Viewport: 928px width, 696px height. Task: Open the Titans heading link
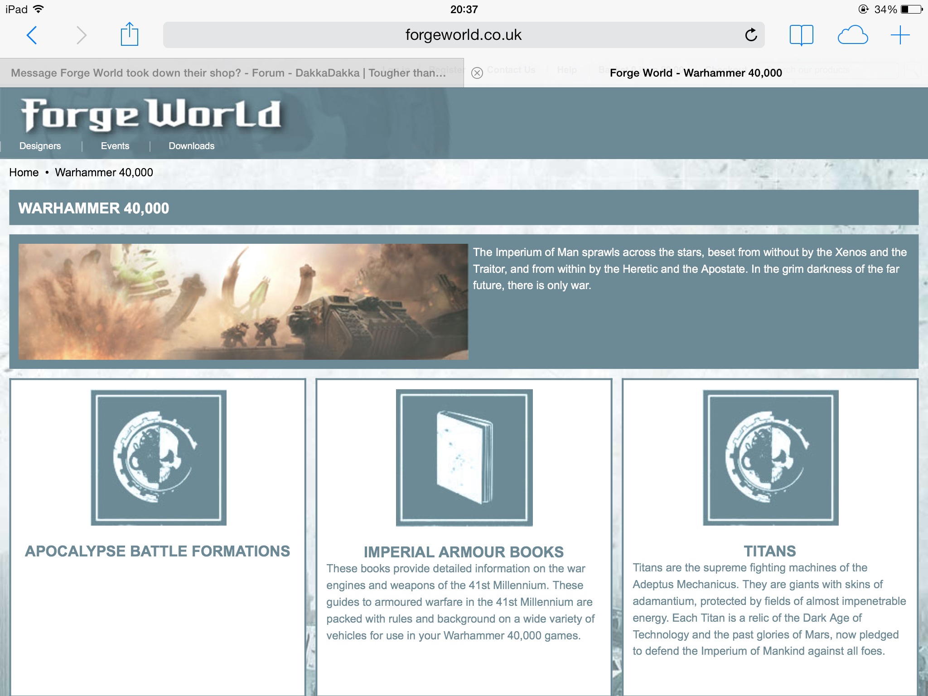[770, 551]
